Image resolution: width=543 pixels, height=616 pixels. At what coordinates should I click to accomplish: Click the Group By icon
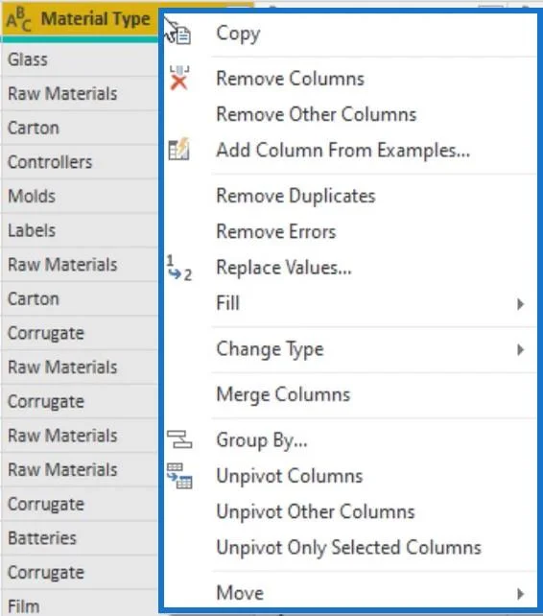179,439
